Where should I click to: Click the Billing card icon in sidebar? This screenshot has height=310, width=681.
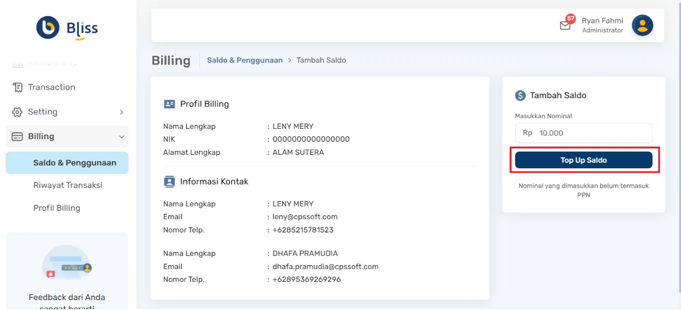click(18, 136)
